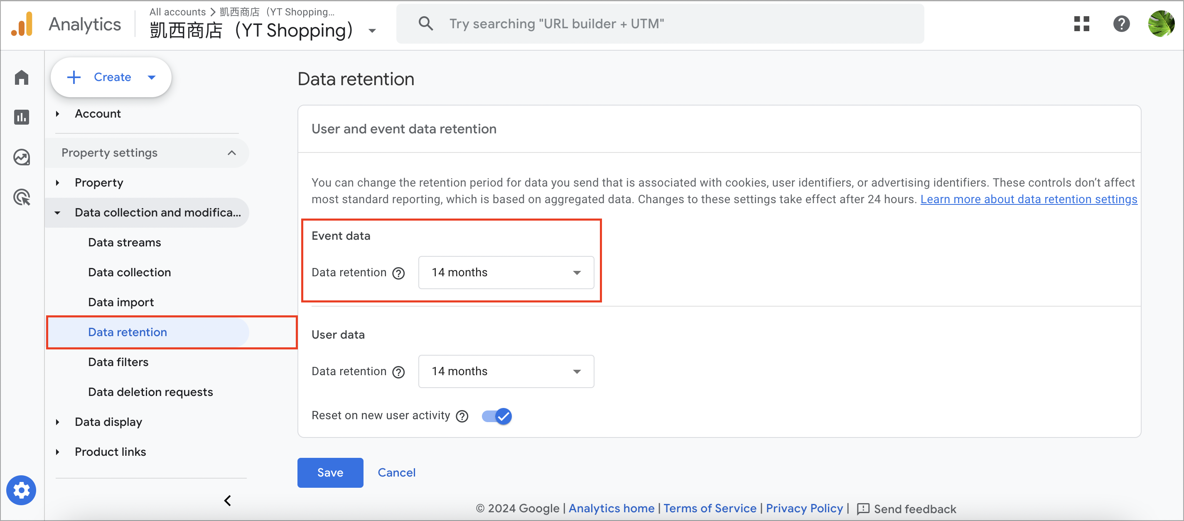The image size is (1184, 521).
Task: Open Event data retention dropdown
Action: [506, 273]
